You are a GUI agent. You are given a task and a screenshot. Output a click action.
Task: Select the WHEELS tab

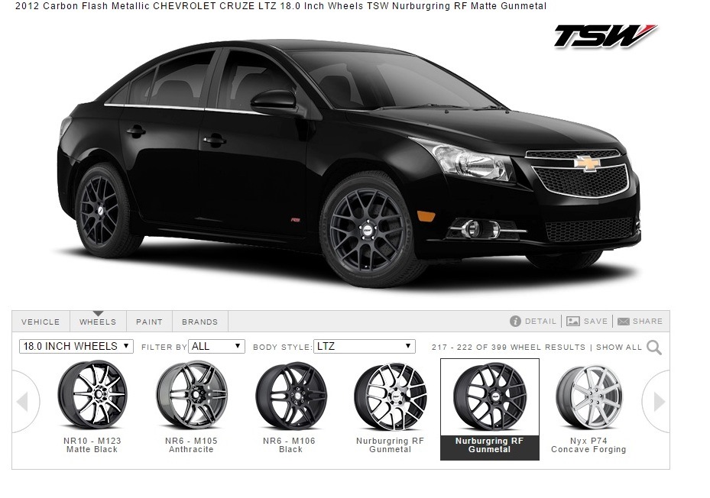pyautogui.click(x=98, y=322)
